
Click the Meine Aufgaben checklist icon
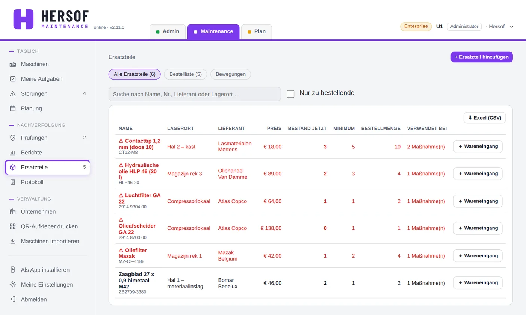(x=13, y=79)
